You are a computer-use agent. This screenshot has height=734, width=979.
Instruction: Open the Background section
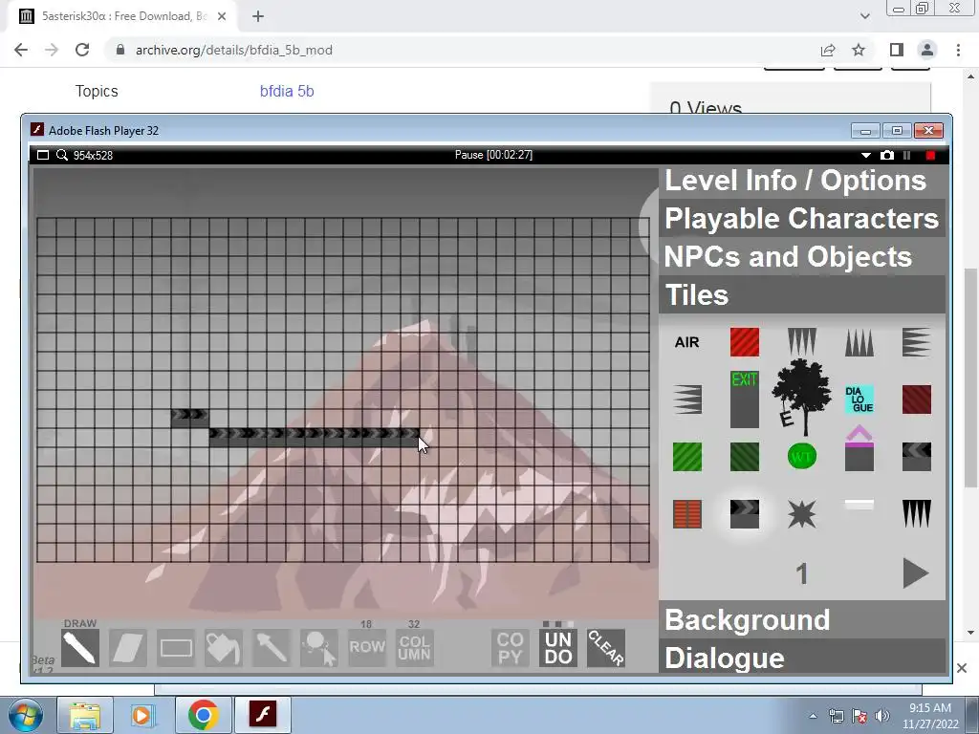point(802,619)
